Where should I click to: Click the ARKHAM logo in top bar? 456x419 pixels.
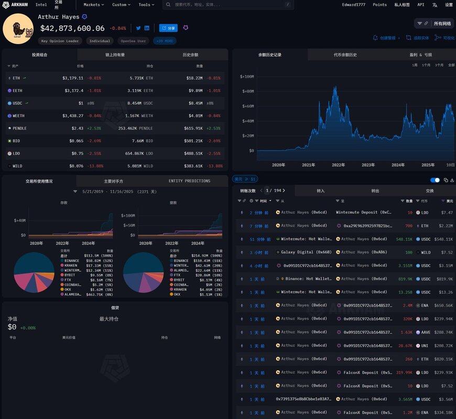click(16, 5)
